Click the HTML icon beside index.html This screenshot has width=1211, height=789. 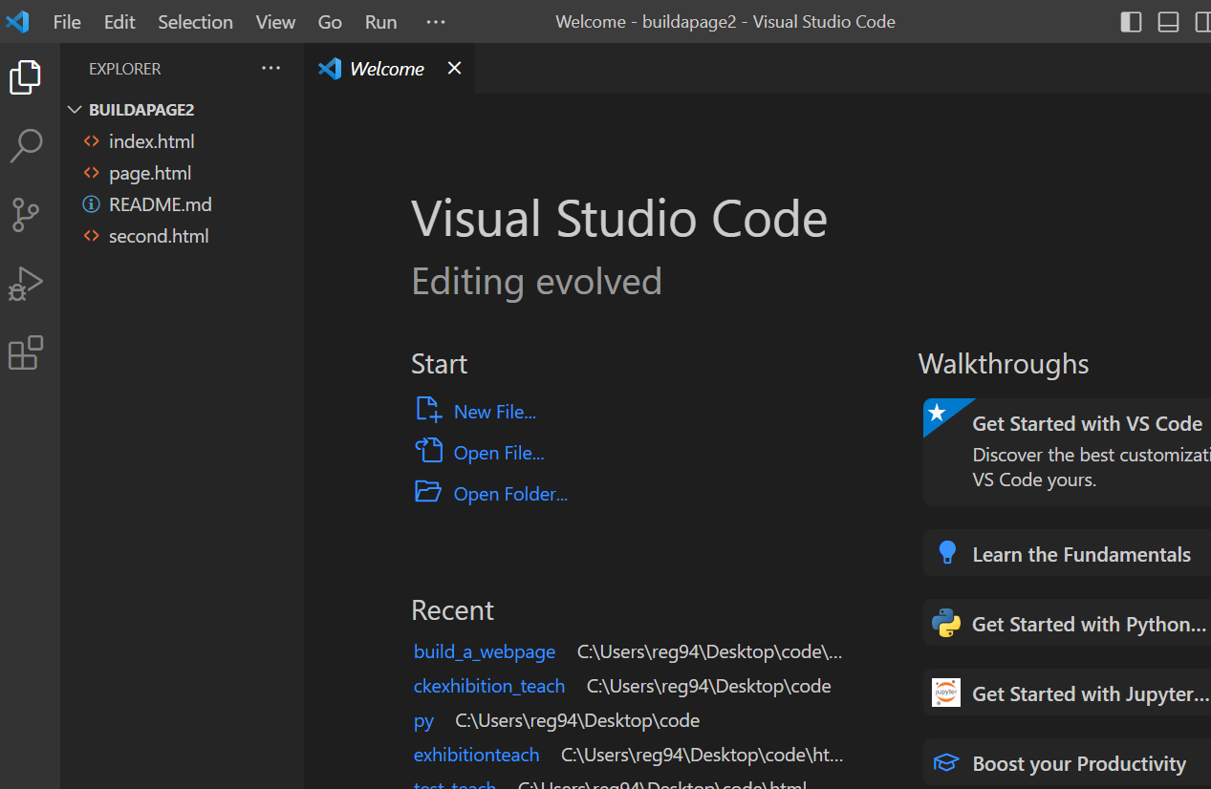tap(92, 141)
